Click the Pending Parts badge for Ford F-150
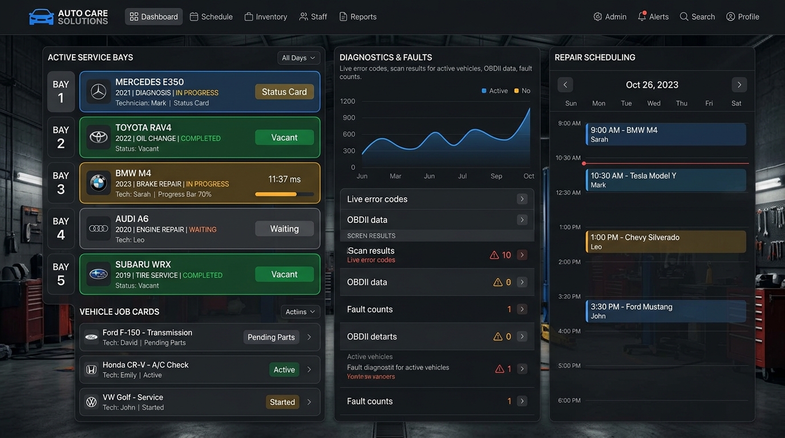This screenshot has width=785, height=438. (x=271, y=337)
